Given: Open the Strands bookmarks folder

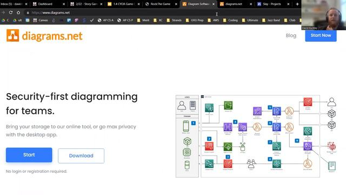Looking at the screenshot, I should pos(174,20).
